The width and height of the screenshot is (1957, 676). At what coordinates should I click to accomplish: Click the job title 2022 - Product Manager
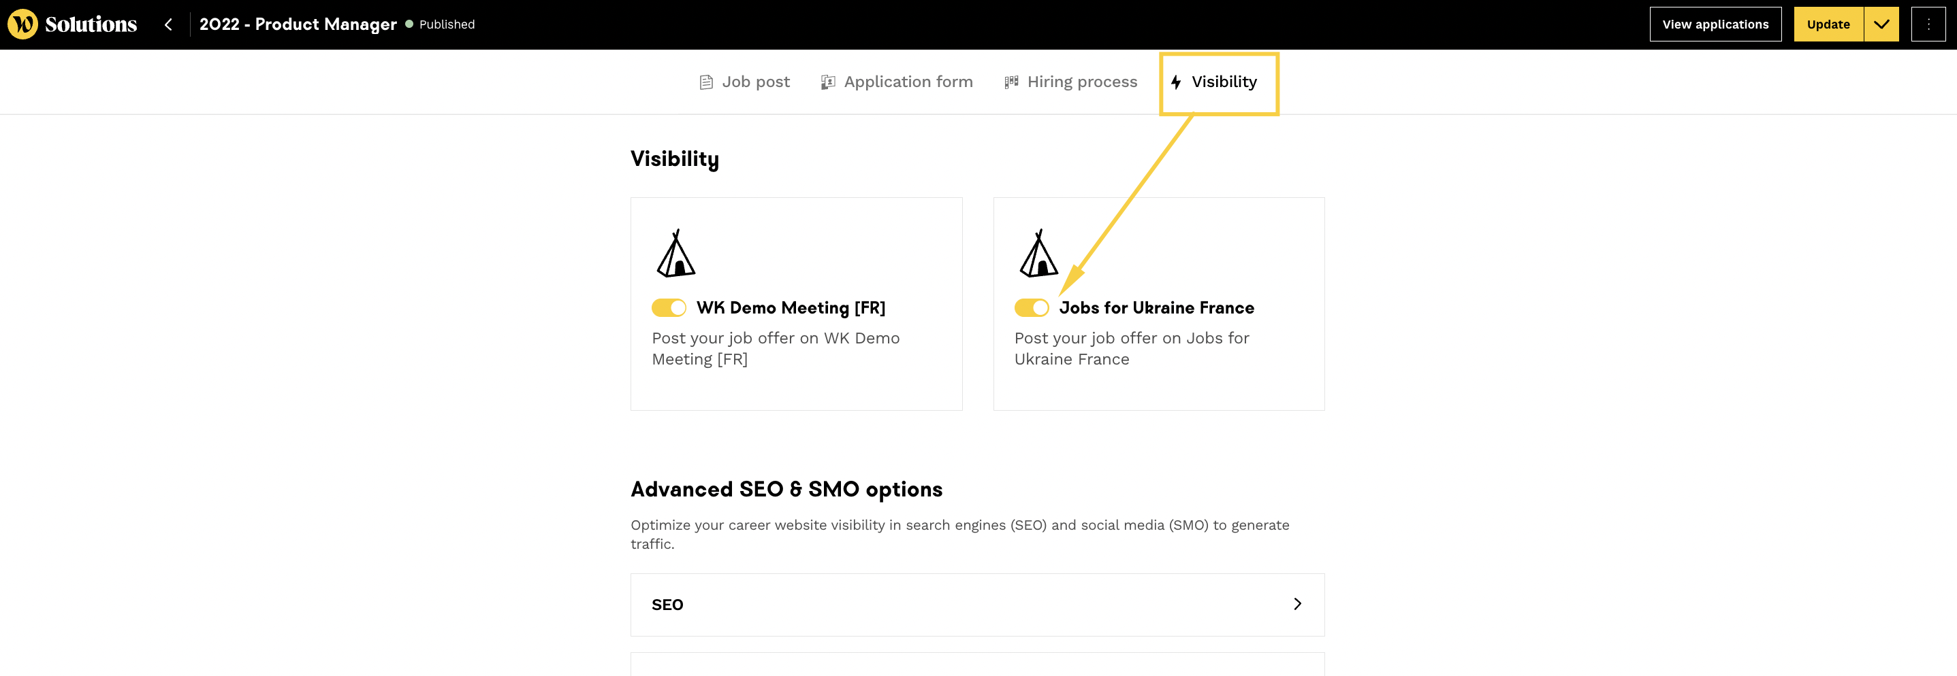click(298, 24)
